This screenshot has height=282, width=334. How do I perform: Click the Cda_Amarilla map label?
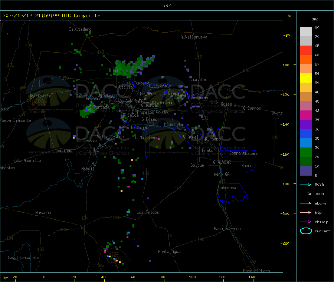coord(28,160)
